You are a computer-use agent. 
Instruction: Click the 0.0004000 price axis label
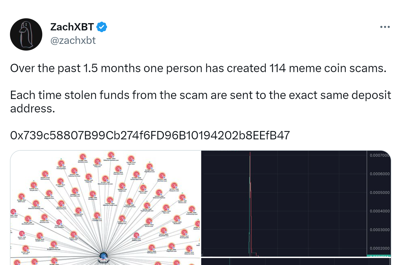click(380, 211)
